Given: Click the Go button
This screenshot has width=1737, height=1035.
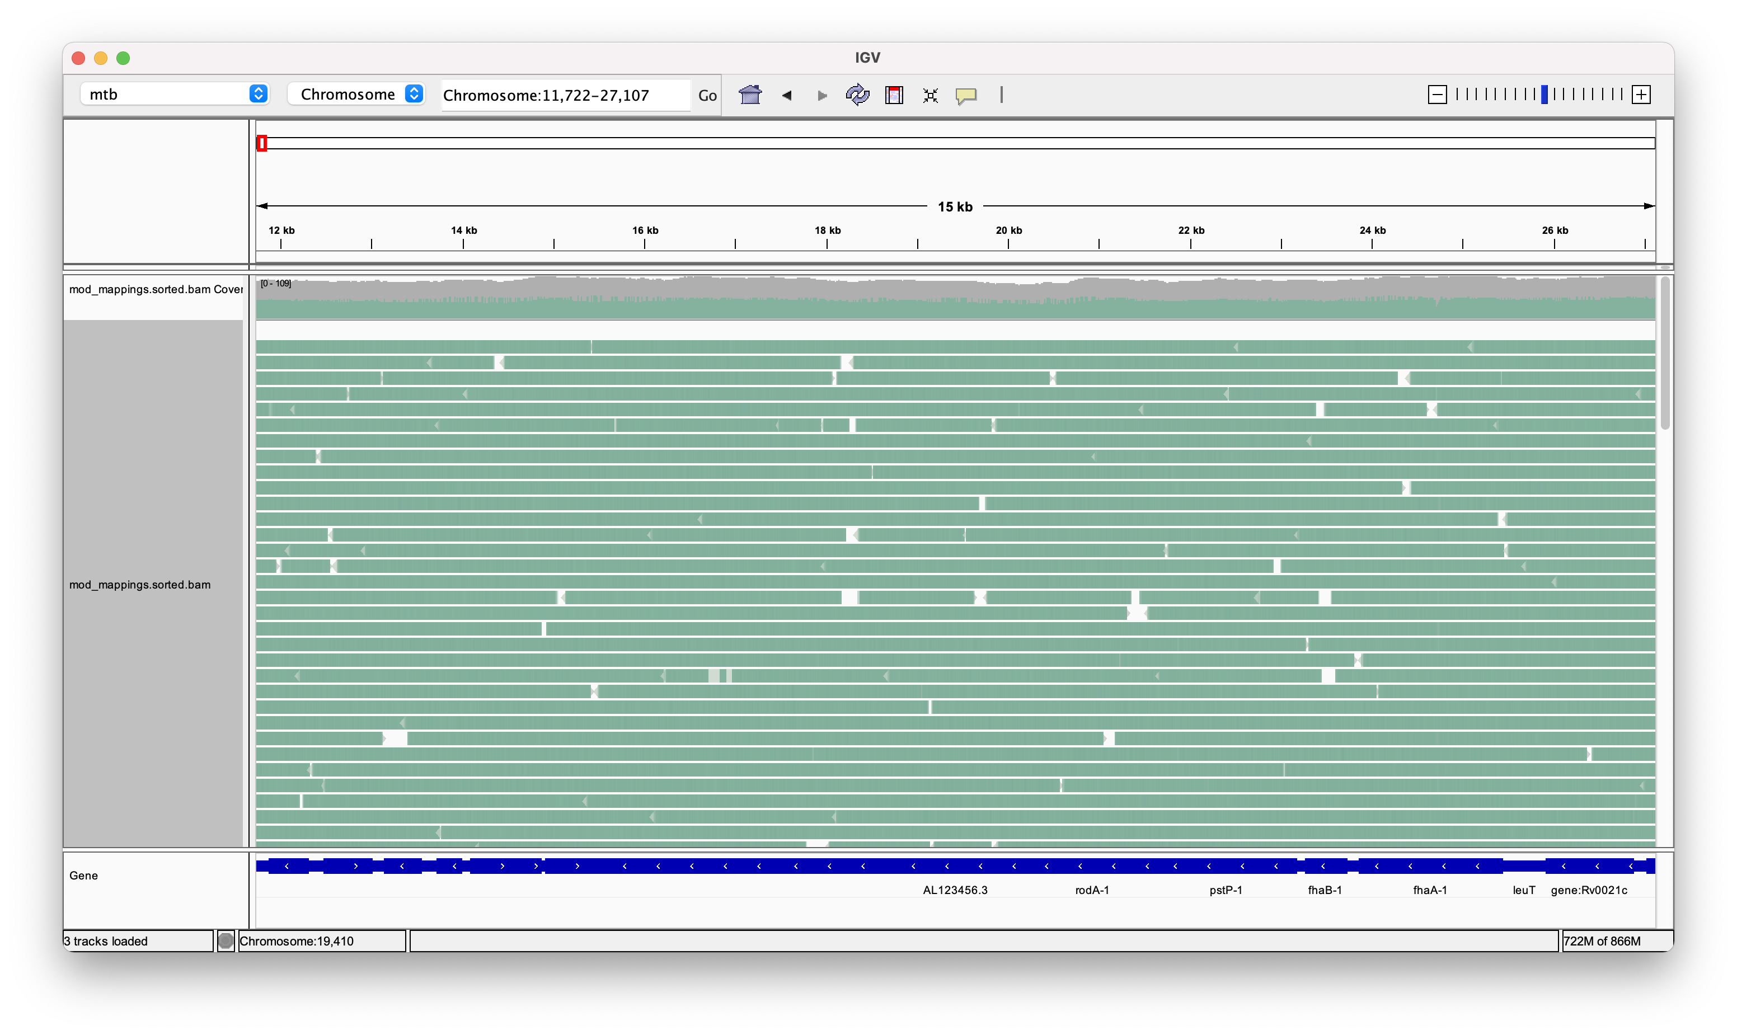Looking at the screenshot, I should (x=707, y=96).
